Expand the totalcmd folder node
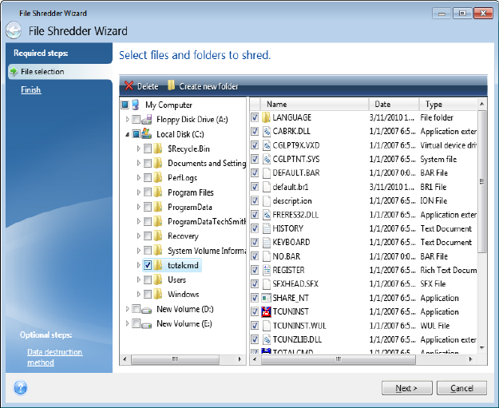 [138, 265]
